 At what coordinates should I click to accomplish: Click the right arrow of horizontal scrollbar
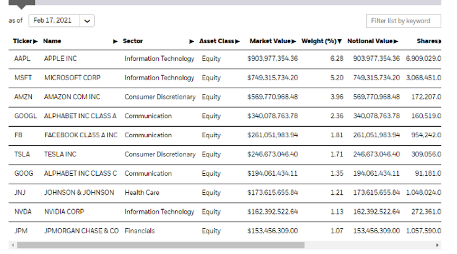tap(437, 246)
